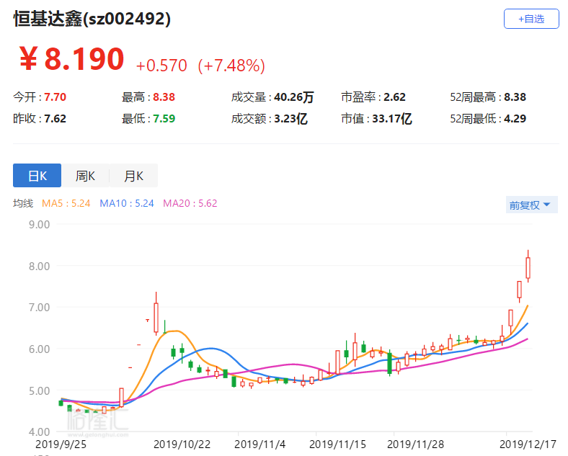Click the latest candlestick above 8.00
Image resolution: width=568 pixels, height=456 pixels.
(528, 268)
